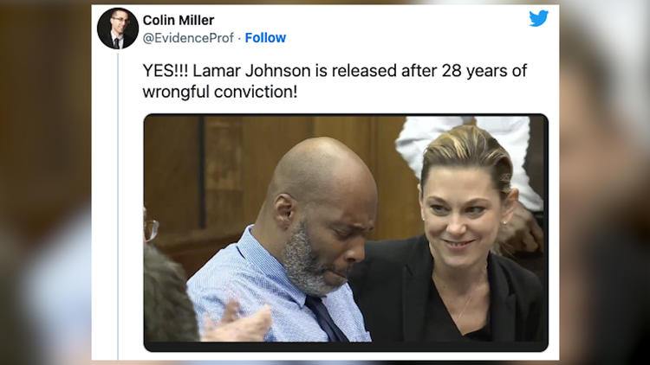Viewport: 650px width, 365px height.
Task: Click the blurred background right of tweet card
Action: (x=604, y=182)
